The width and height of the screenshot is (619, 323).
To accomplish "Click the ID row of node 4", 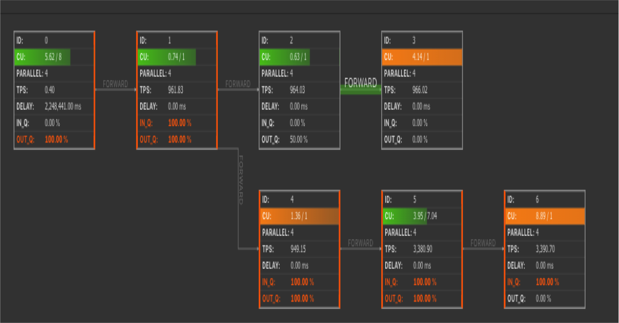I will [x=299, y=200].
